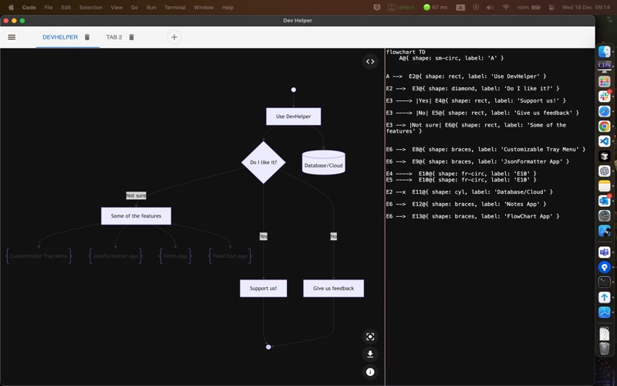
Task: Switch to the DEVHELPER tab
Action: (60, 37)
